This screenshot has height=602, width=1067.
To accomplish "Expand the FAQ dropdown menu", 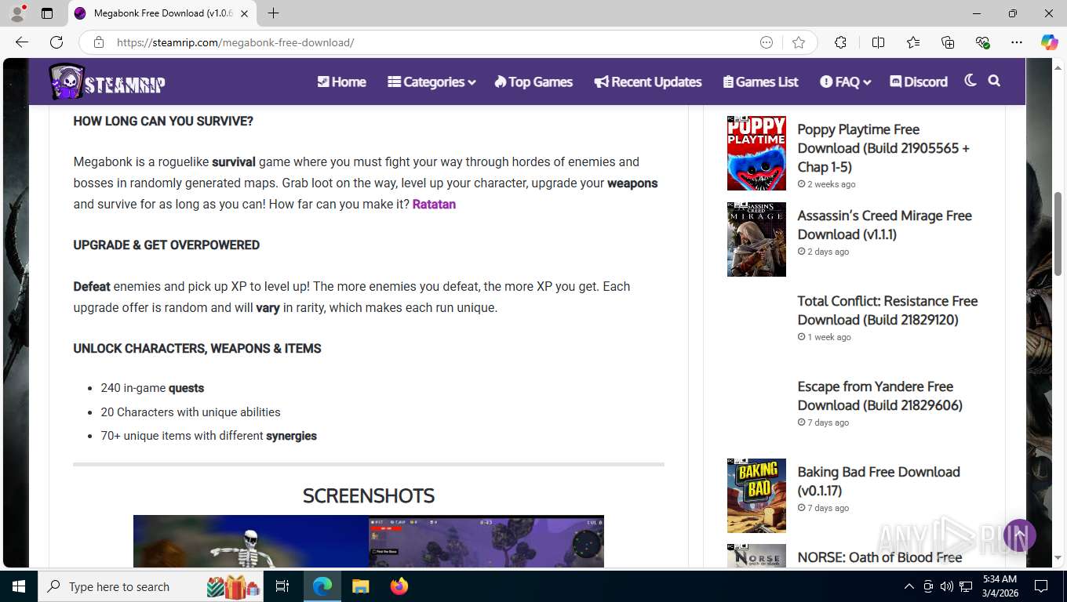I will [x=846, y=82].
